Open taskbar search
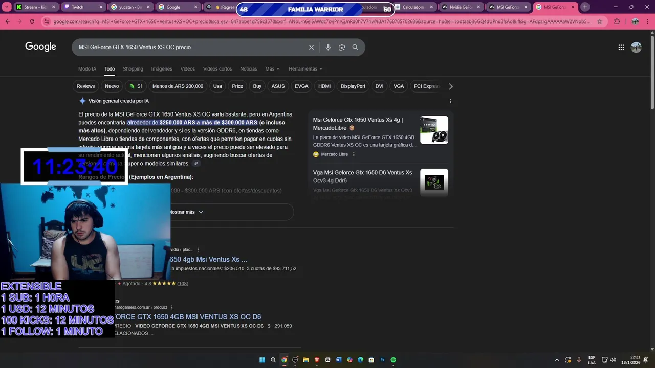 [273, 360]
